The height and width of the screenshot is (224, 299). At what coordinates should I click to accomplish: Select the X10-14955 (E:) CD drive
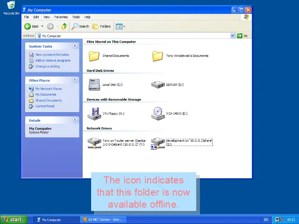[x=158, y=113]
